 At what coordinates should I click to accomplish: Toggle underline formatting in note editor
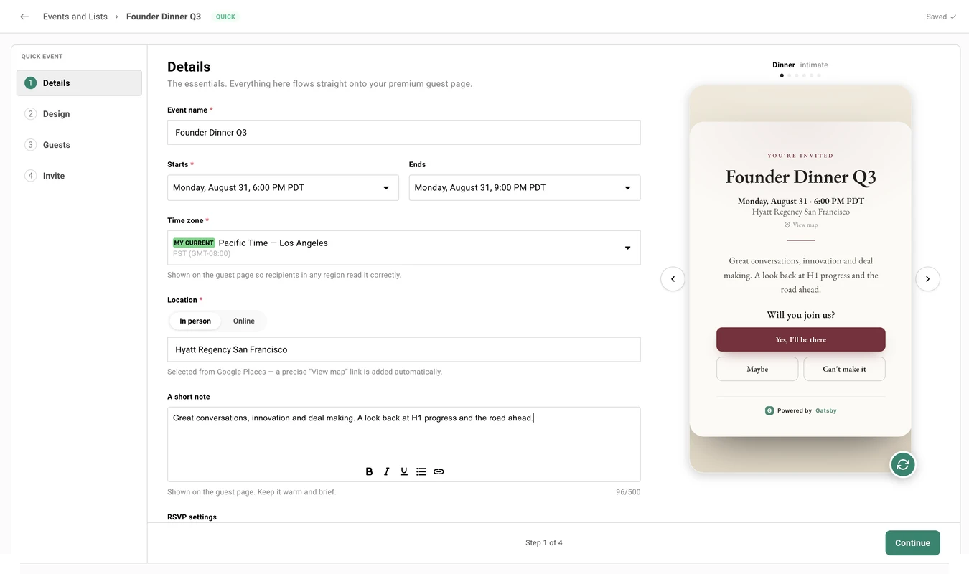pyautogui.click(x=404, y=471)
